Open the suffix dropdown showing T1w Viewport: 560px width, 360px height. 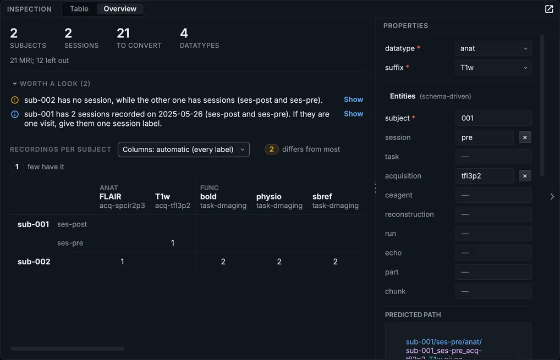493,68
